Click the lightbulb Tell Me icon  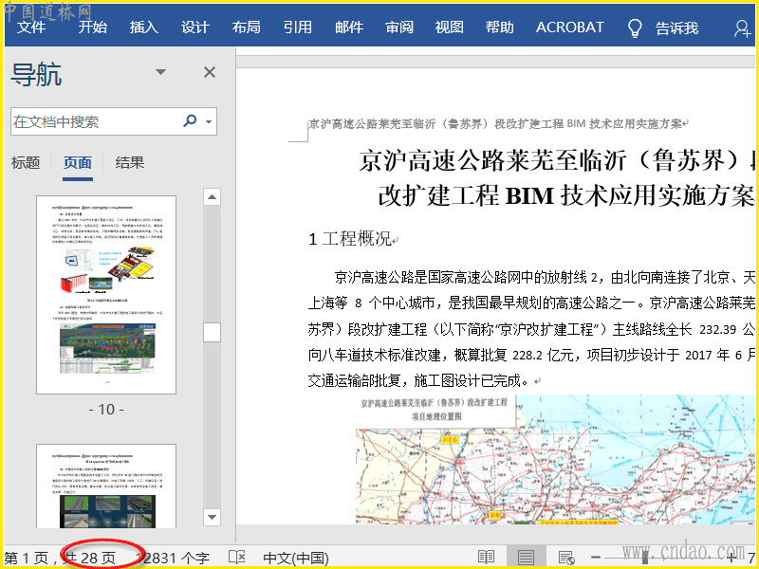636,28
